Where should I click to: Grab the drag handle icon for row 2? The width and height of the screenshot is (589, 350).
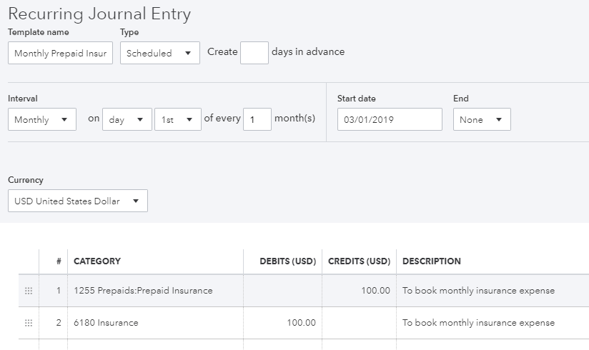pos(29,323)
